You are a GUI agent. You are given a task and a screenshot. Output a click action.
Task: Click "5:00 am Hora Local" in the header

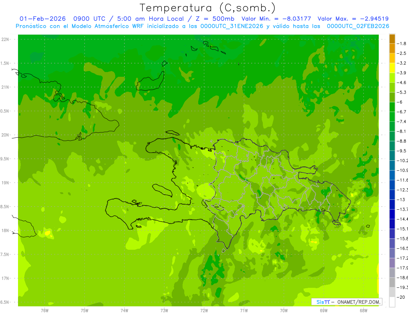point(151,19)
